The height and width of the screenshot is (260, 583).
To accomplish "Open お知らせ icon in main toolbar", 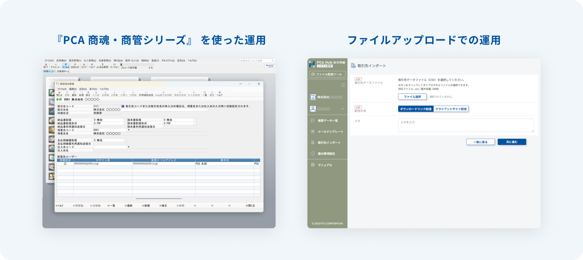I will click(x=75, y=66).
